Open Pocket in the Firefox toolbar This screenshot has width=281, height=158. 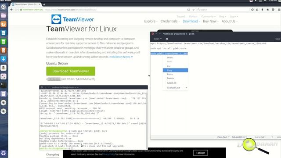[273, 10]
